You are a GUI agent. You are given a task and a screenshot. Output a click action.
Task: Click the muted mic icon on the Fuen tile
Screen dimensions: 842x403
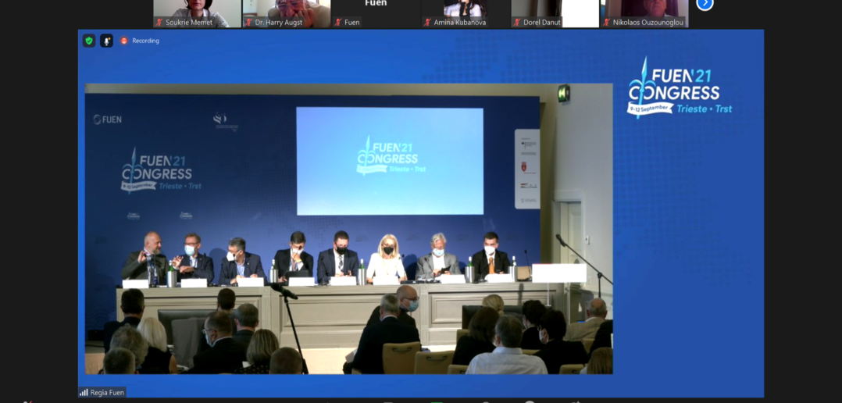(x=337, y=23)
